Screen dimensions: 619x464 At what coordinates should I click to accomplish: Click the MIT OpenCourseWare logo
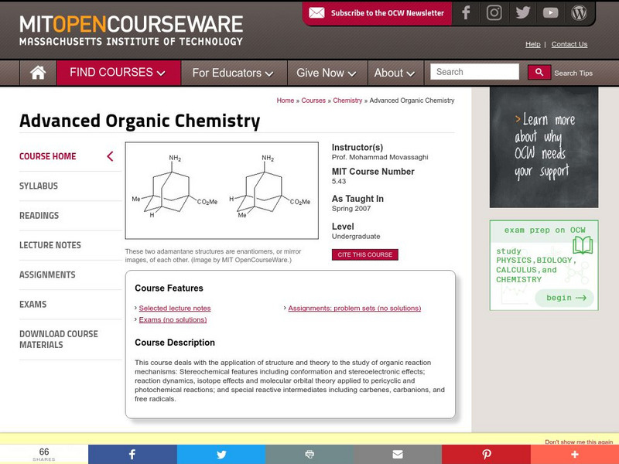coord(131,30)
